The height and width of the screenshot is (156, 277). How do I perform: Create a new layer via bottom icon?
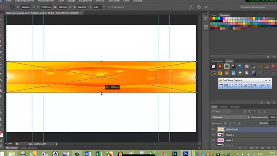[x=268, y=148]
